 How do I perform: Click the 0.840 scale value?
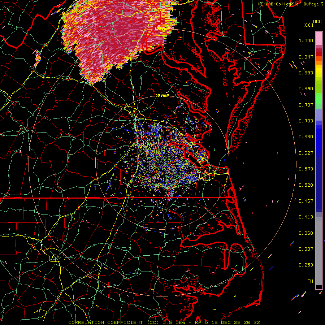tap(306, 89)
